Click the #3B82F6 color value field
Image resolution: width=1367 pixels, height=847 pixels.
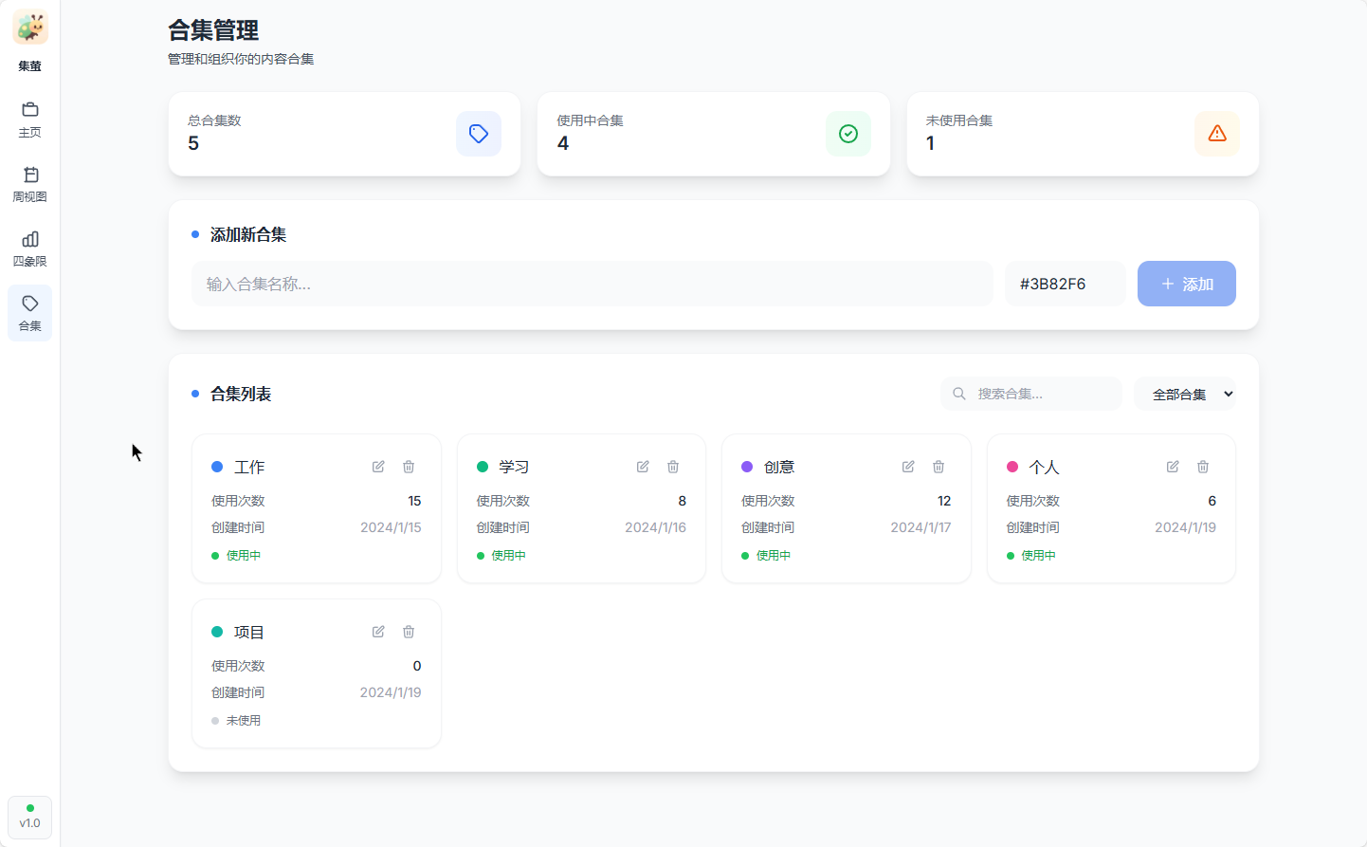coord(1065,285)
